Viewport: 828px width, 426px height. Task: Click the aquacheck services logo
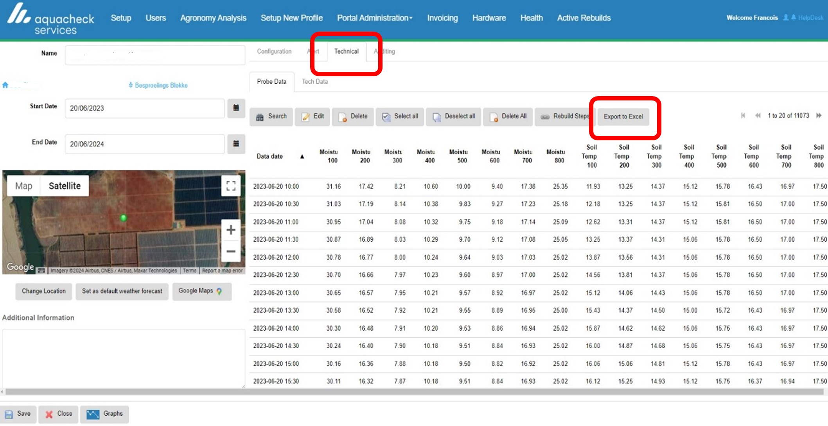coord(51,20)
